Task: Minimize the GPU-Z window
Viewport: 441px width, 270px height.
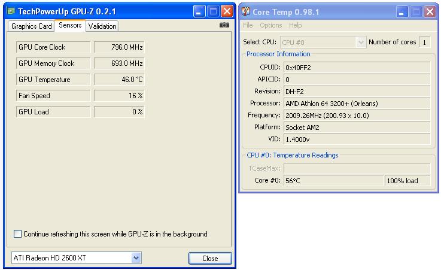Action: pos(199,11)
